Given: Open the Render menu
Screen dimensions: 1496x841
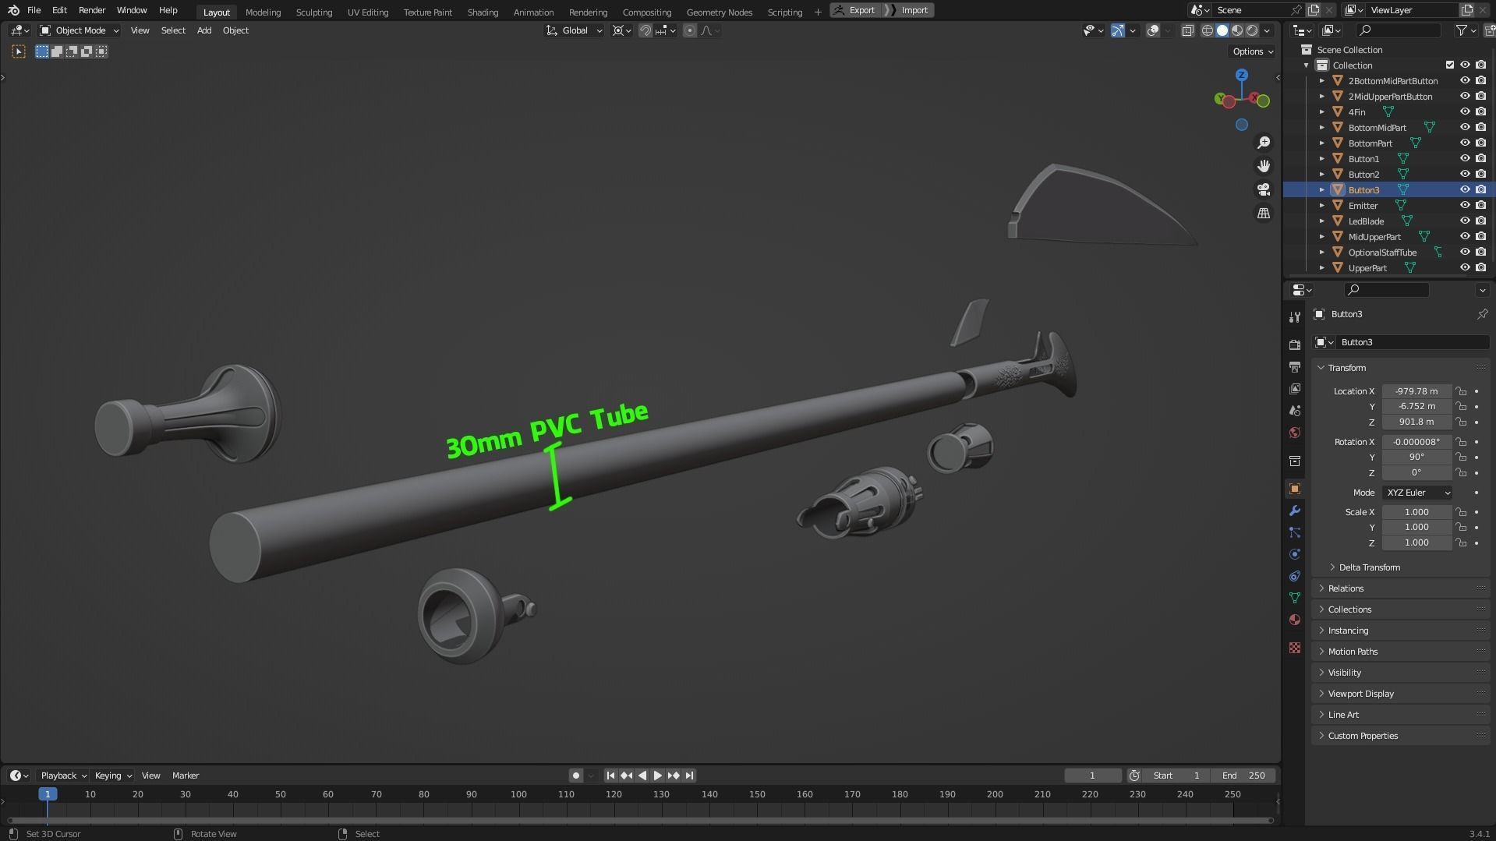Looking at the screenshot, I should coord(92,10).
